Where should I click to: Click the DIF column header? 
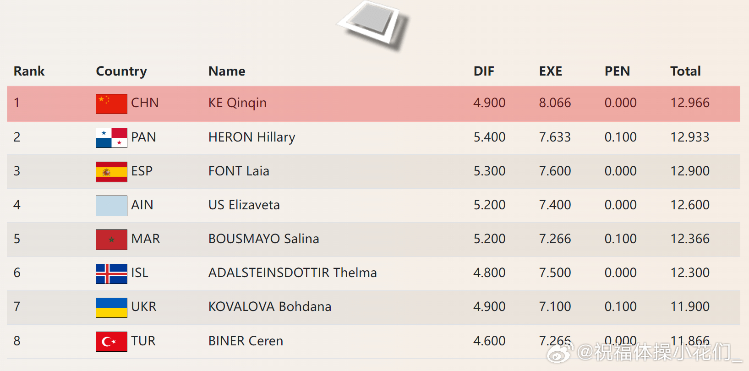(484, 71)
